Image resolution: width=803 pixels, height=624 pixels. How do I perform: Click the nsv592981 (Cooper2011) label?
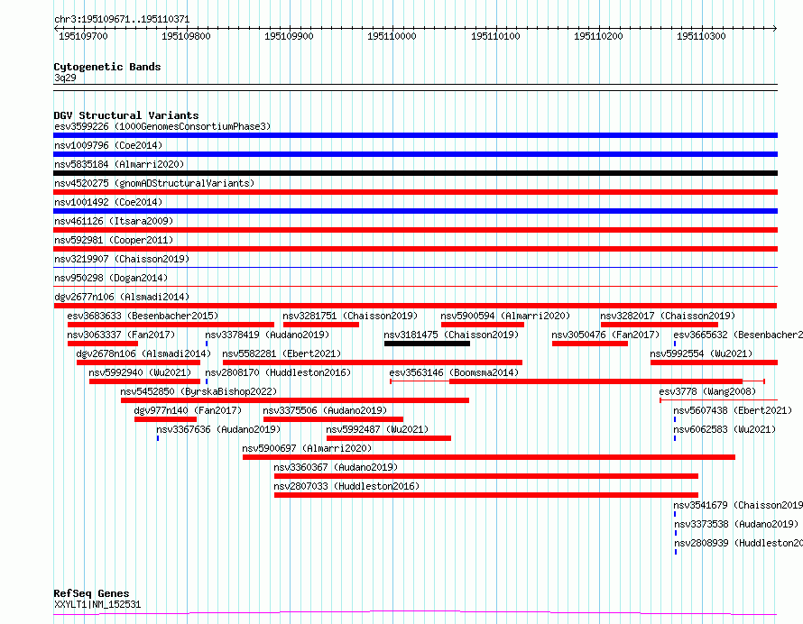point(114,240)
